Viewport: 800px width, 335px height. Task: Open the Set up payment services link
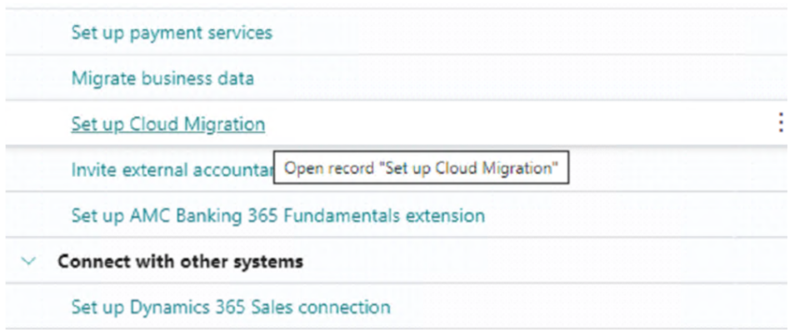coord(172,33)
